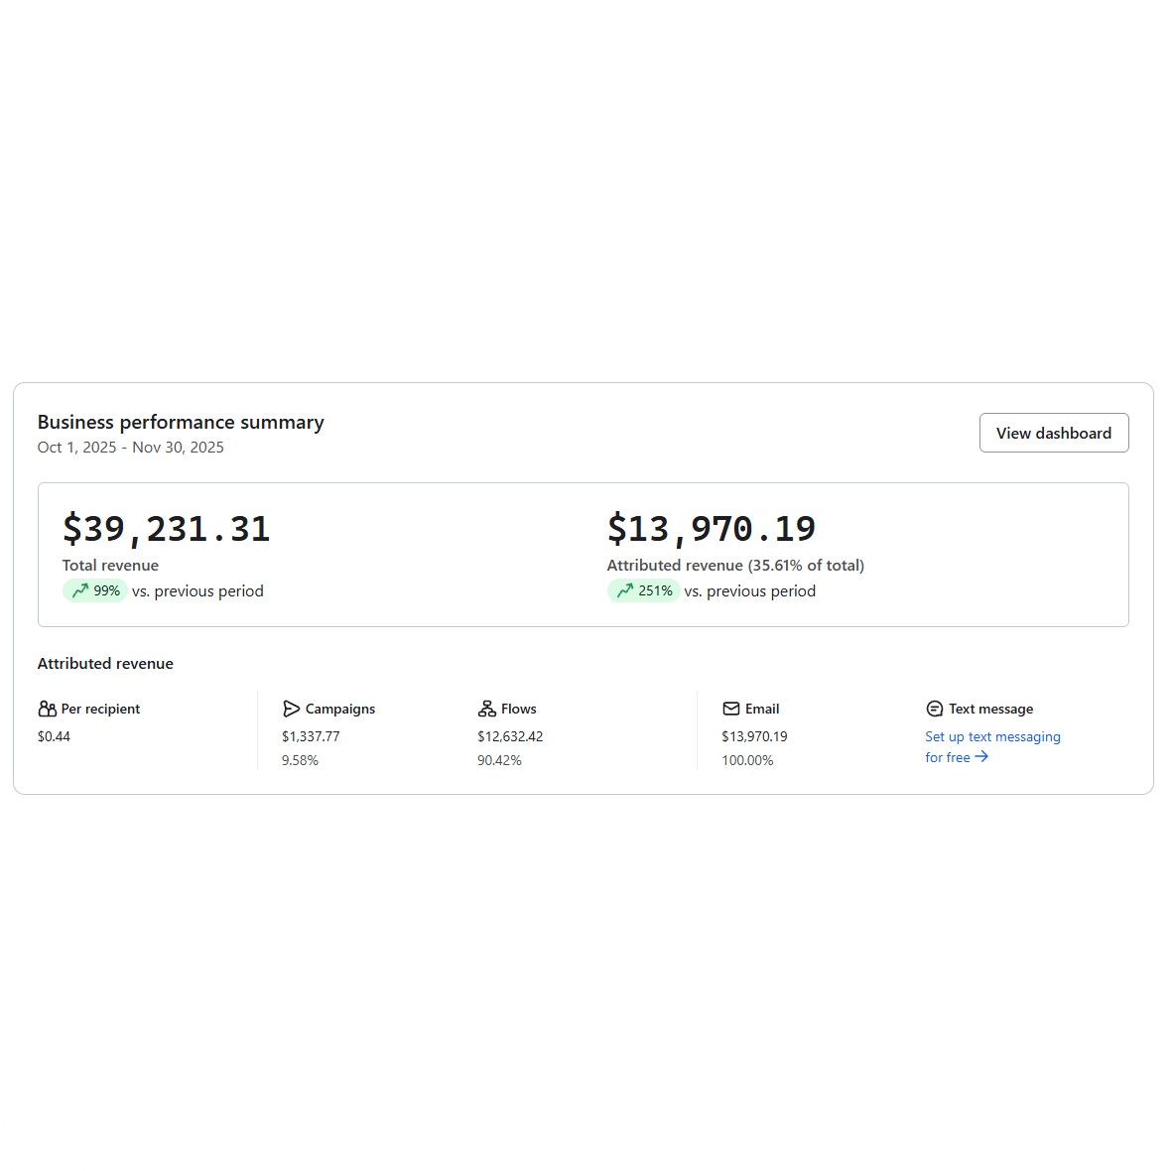Click the 251% upward trend arrow icon
Screen dimensions: 1171x1171
tap(625, 590)
